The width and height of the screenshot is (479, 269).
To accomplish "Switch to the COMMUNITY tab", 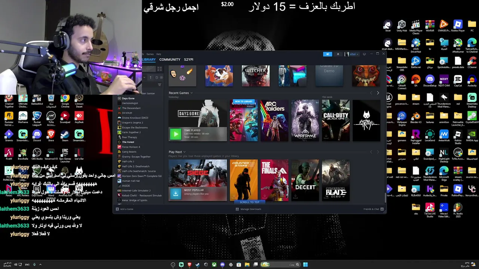I will 170,59.
